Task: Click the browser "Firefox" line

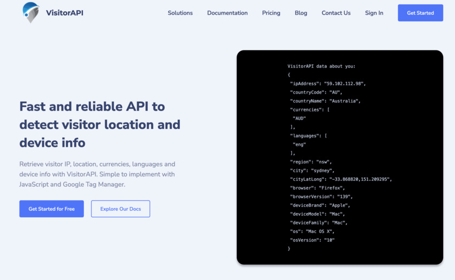Action: pyautogui.click(x=317, y=188)
